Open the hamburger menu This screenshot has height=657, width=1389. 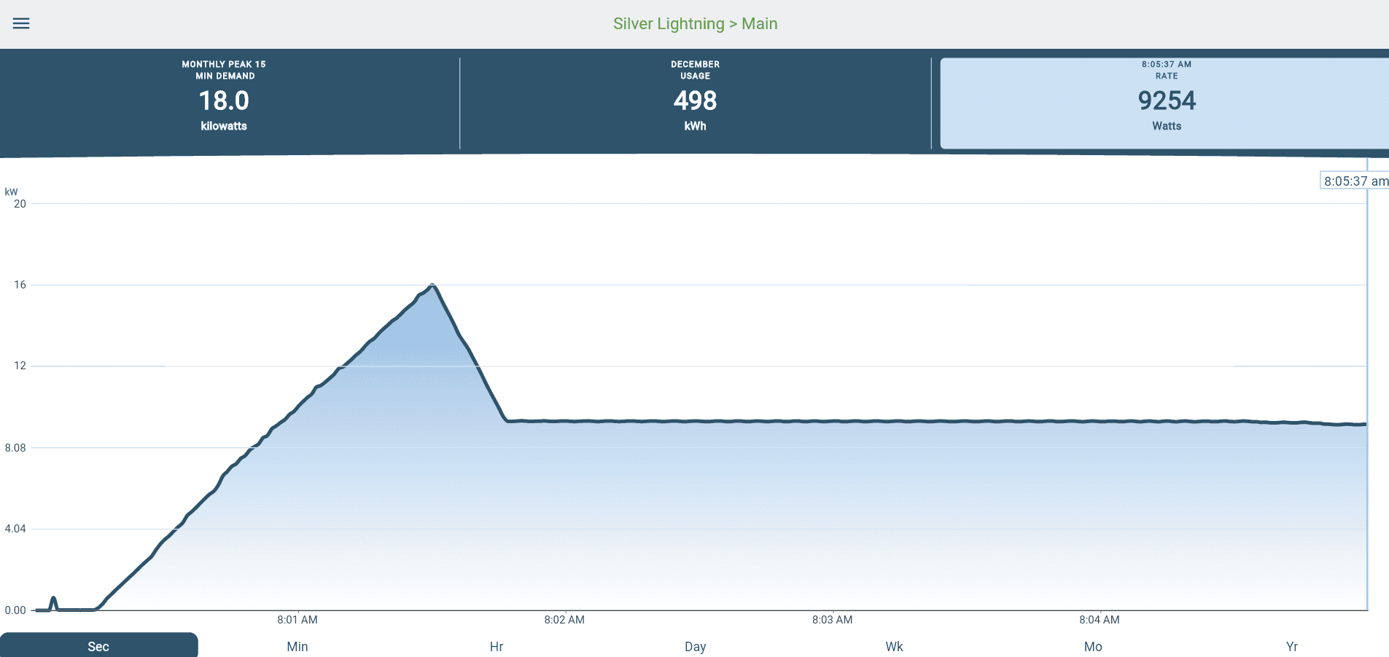pyautogui.click(x=21, y=23)
